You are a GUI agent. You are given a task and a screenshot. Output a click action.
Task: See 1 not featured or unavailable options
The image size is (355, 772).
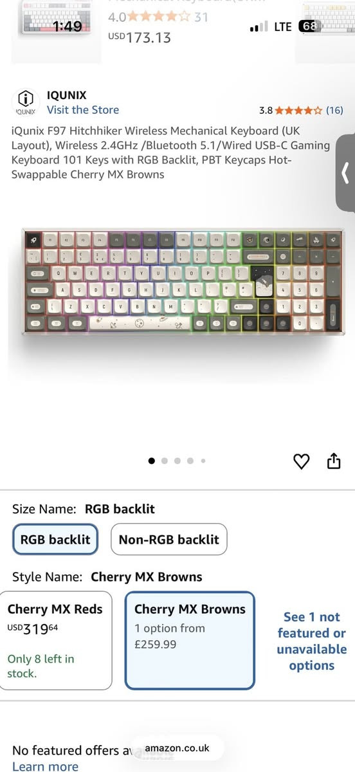311,641
